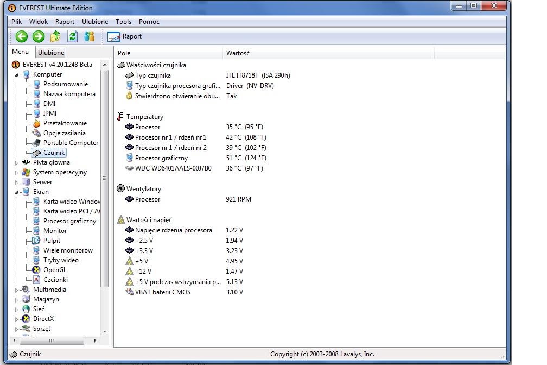Image resolution: width=547 pixels, height=365 pixels.
Task: Open the Raport button in toolbar
Action: pyautogui.click(x=125, y=36)
